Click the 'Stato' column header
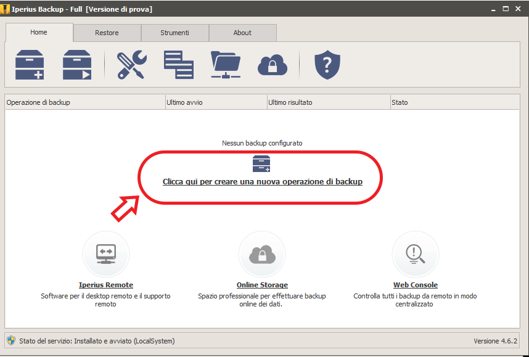This screenshot has height=357, width=529. click(455, 102)
